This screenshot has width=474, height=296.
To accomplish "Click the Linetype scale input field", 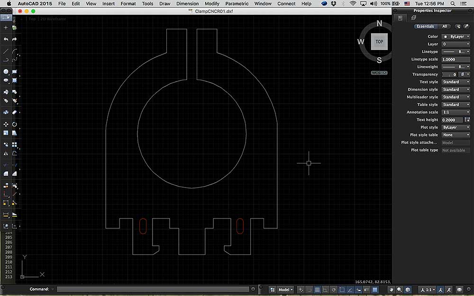I will tap(456, 59).
